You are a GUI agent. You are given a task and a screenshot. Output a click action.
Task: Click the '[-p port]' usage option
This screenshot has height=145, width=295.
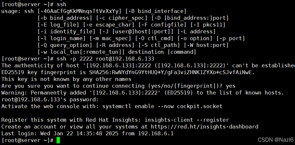231,39
